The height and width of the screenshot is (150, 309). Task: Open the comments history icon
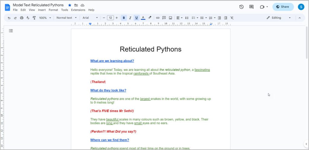point(251,7)
